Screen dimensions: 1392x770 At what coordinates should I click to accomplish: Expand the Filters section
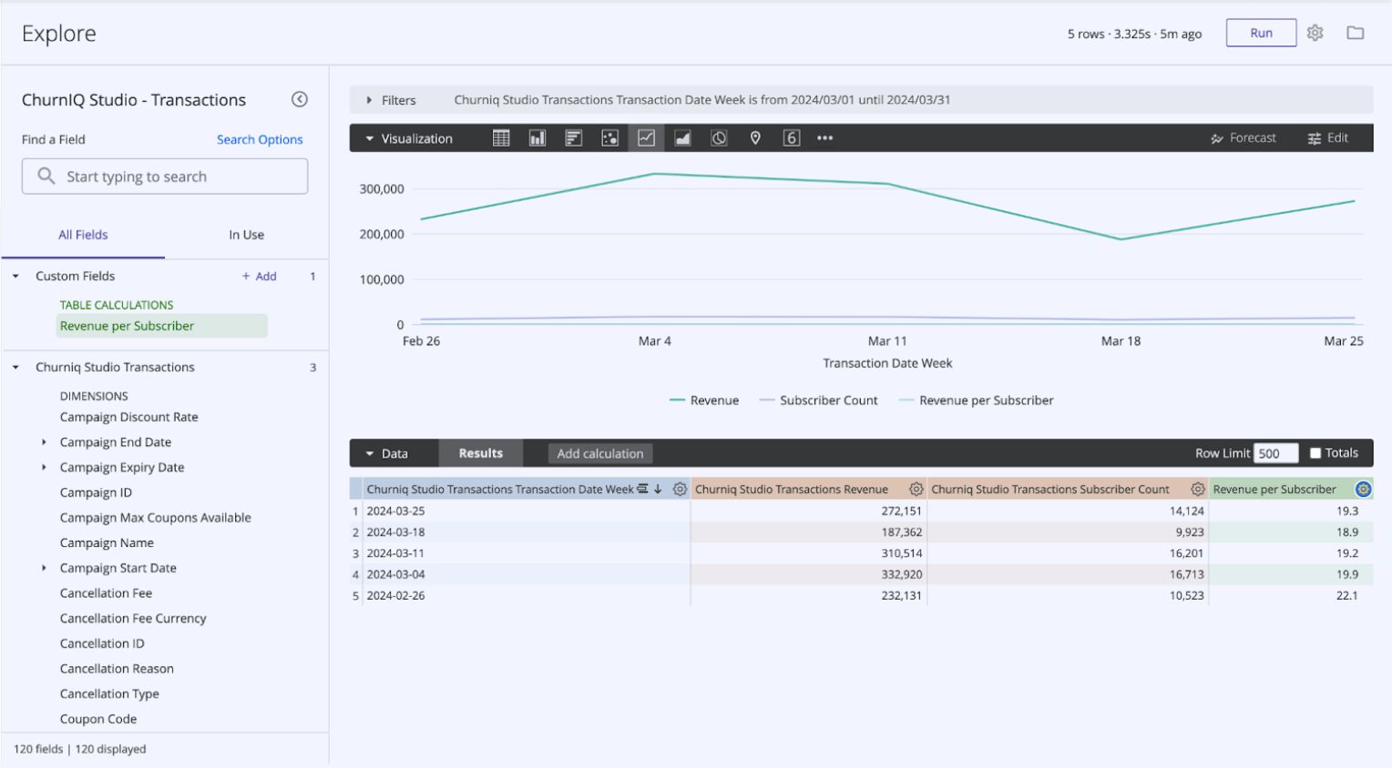pyautogui.click(x=369, y=100)
